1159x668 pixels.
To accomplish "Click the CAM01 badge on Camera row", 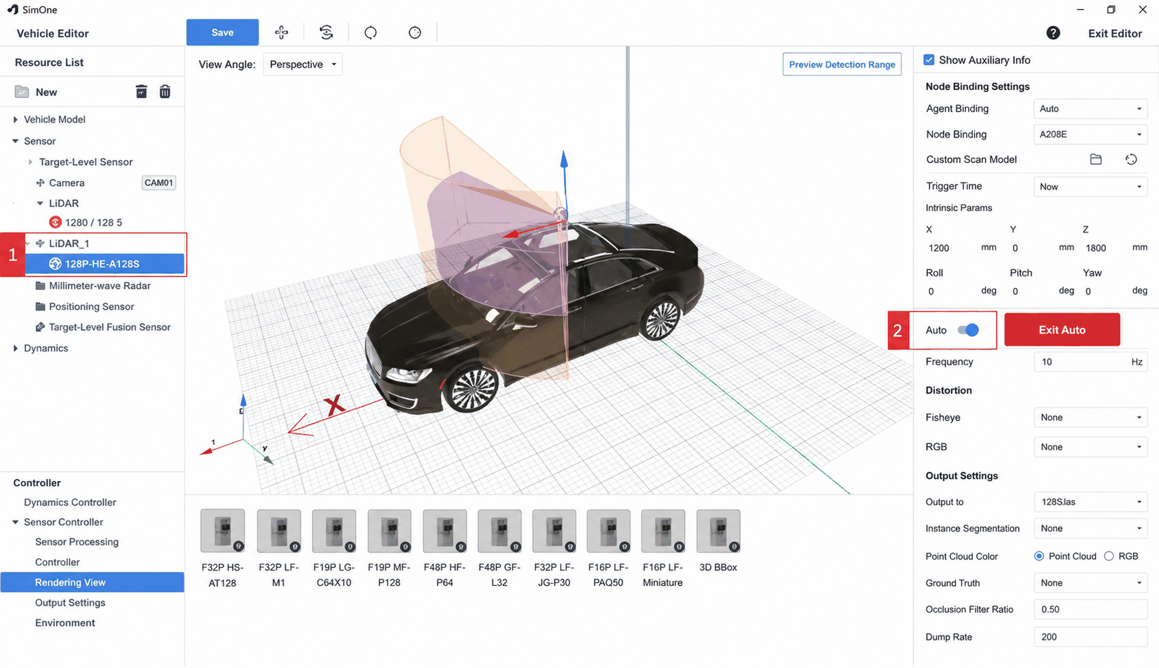I will click(x=158, y=183).
